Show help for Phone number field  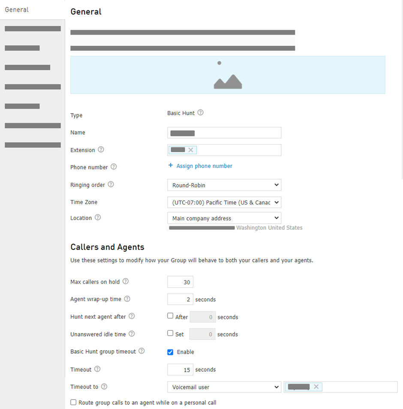[x=114, y=167]
